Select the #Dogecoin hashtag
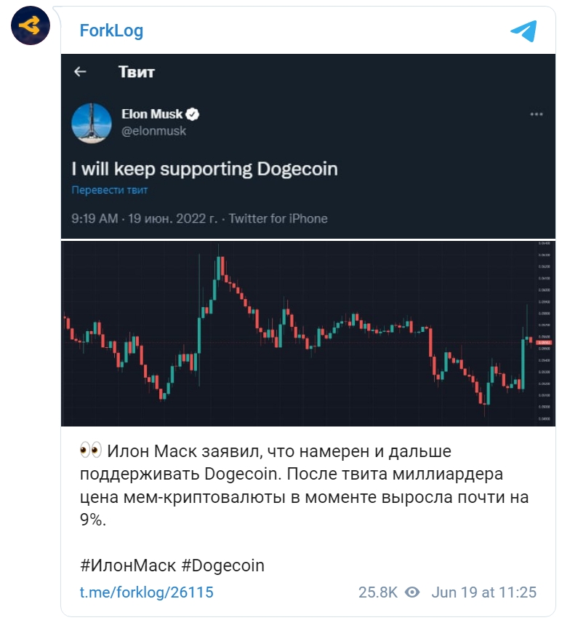Image resolution: width=562 pixels, height=623 pixels. tap(222, 566)
